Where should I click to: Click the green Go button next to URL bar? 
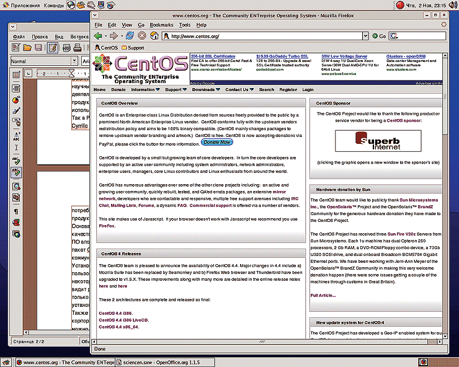[379, 36]
